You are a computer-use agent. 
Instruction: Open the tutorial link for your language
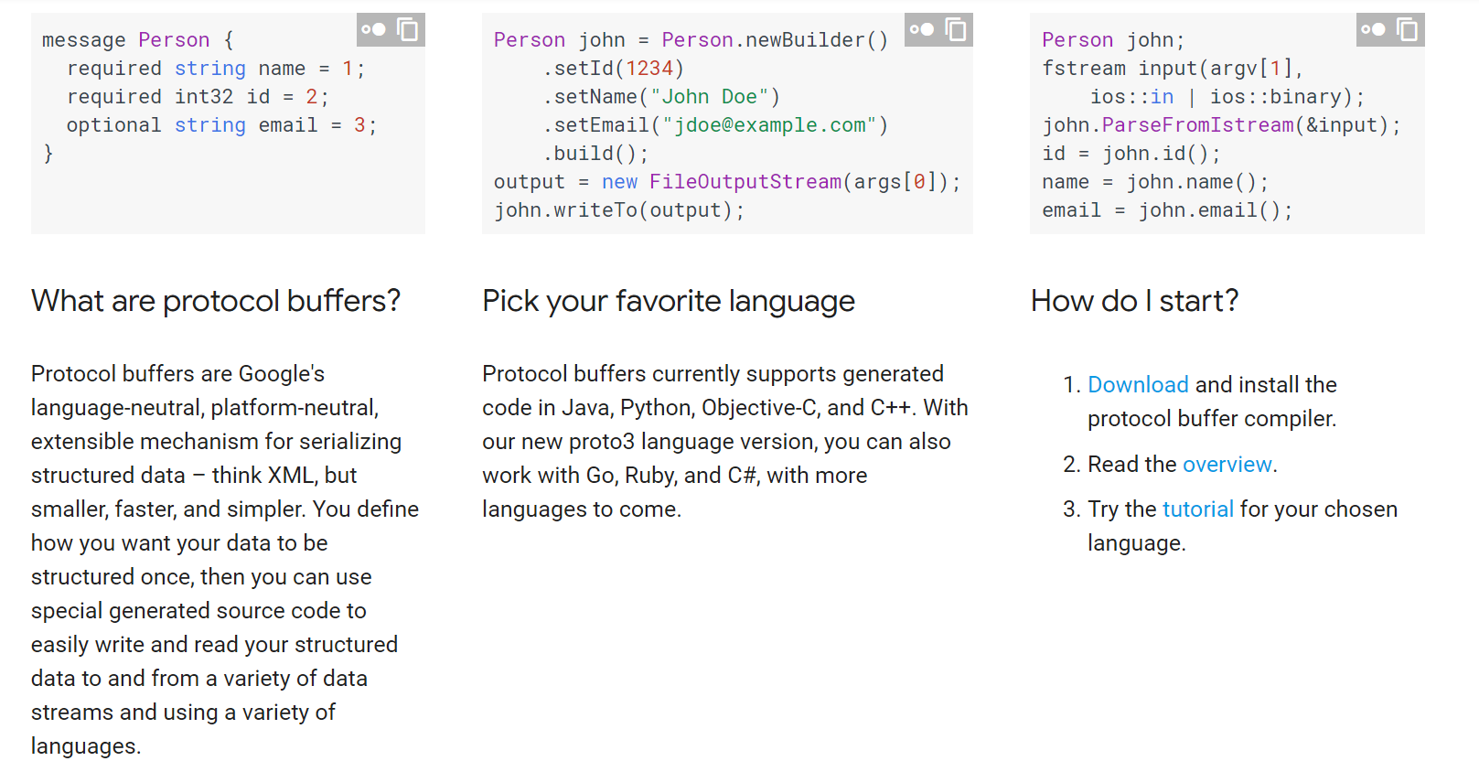point(1197,509)
